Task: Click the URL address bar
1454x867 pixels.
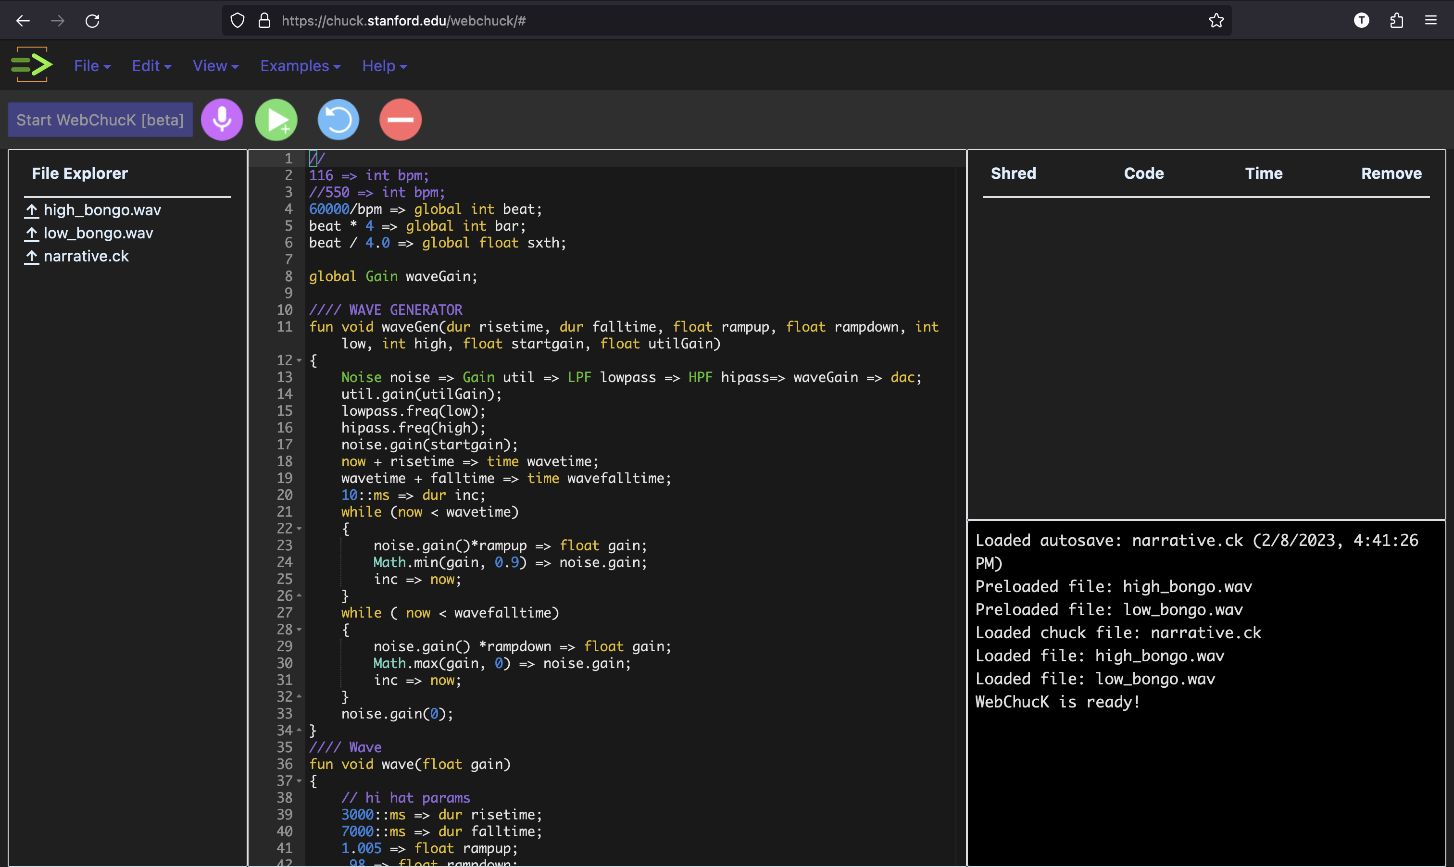Action: tap(727, 21)
